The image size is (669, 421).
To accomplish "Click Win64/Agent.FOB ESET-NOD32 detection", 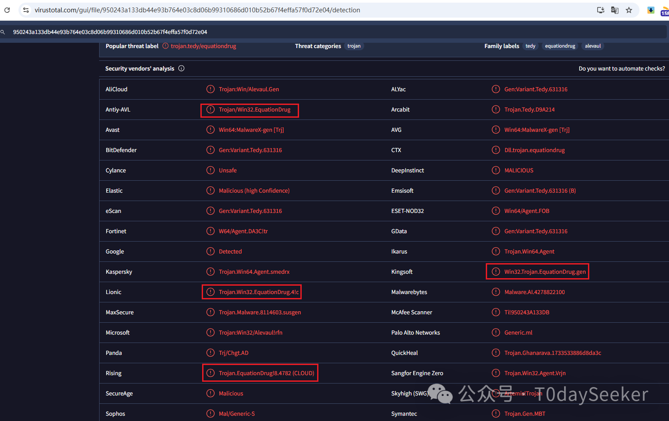I will pyautogui.click(x=527, y=211).
